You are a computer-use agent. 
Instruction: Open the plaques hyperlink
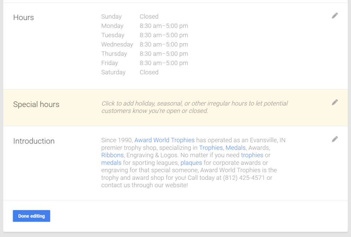[191, 162]
